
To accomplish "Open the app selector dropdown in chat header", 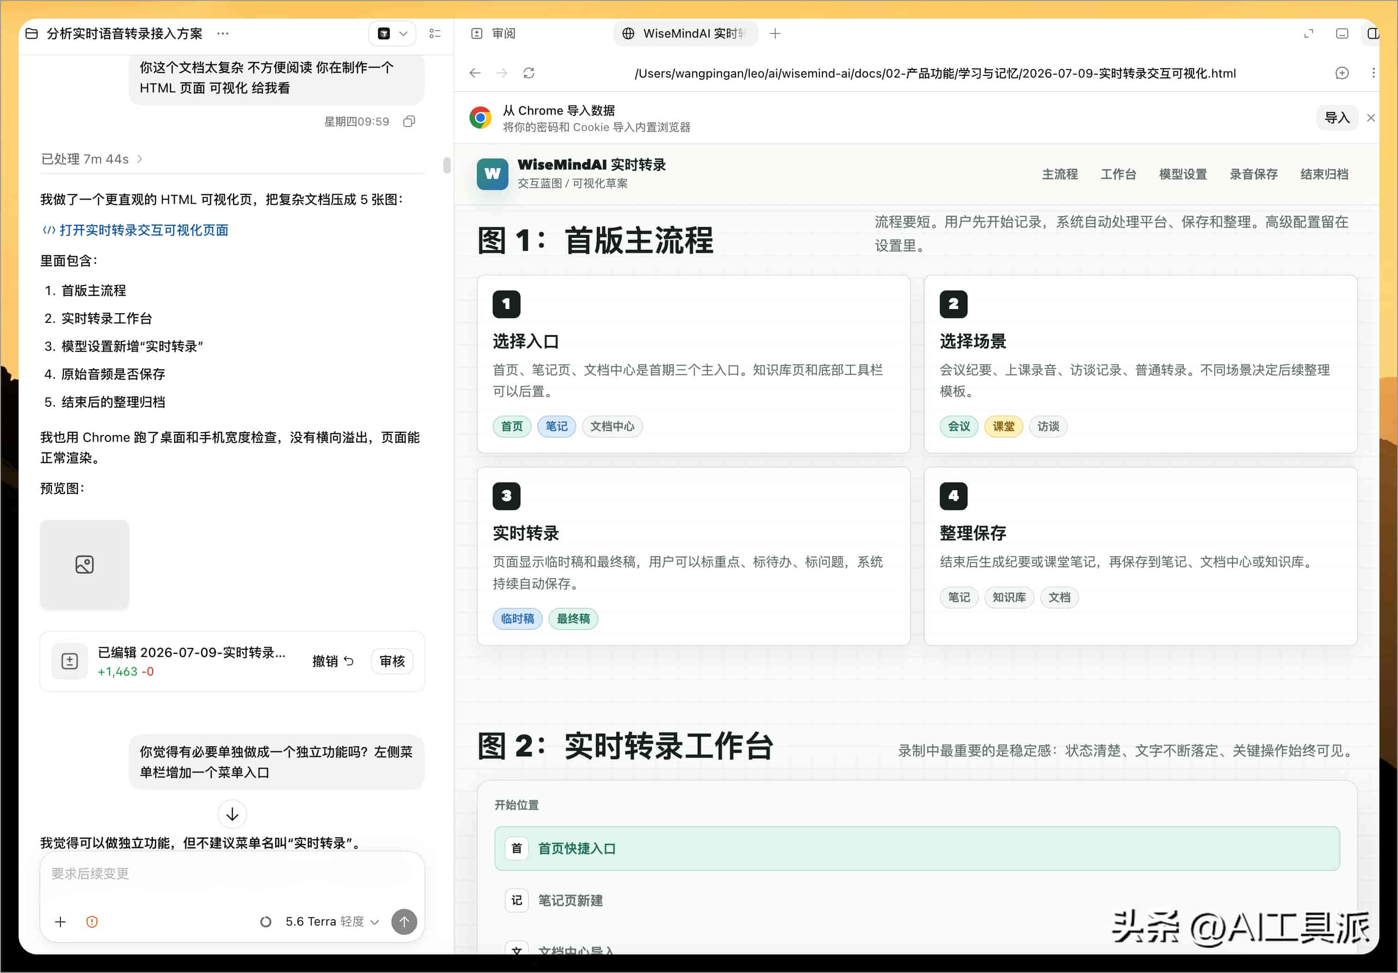I will 392,33.
